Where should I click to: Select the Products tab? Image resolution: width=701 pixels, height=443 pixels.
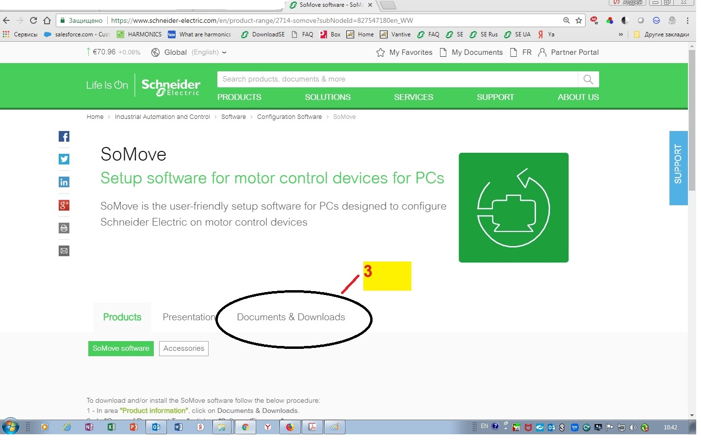pyautogui.click(x=122, y=317)
